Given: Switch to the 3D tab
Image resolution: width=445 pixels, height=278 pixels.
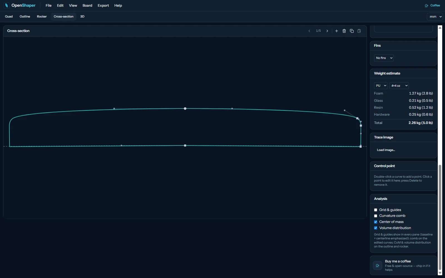Looking at the screenshot, I should pyautogui.click(x=82, y=17).
